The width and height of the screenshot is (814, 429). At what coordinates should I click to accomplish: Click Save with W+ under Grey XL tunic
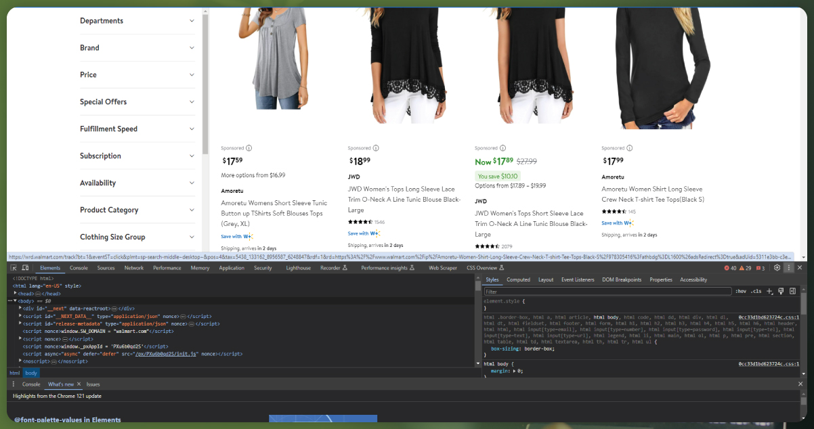coord(237,236)
